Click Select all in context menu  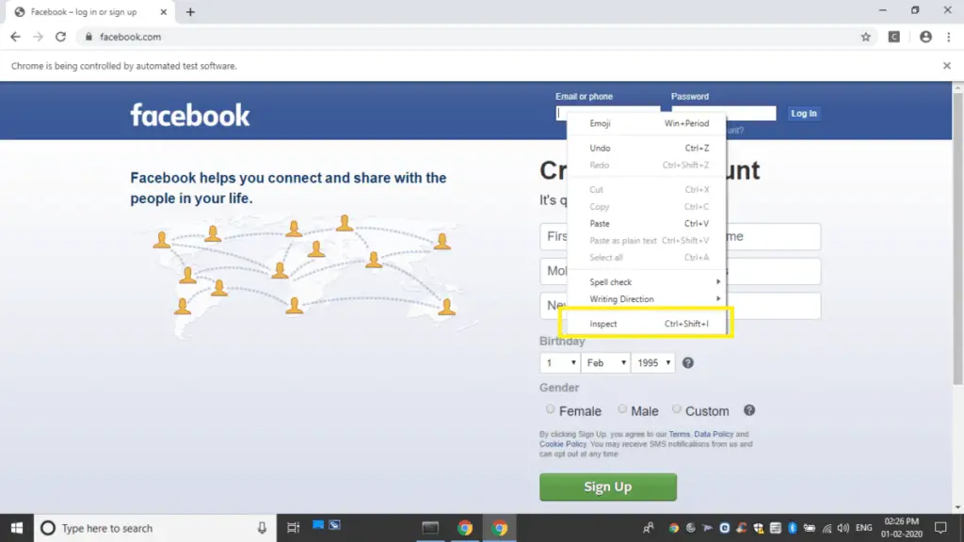point(647,258)
